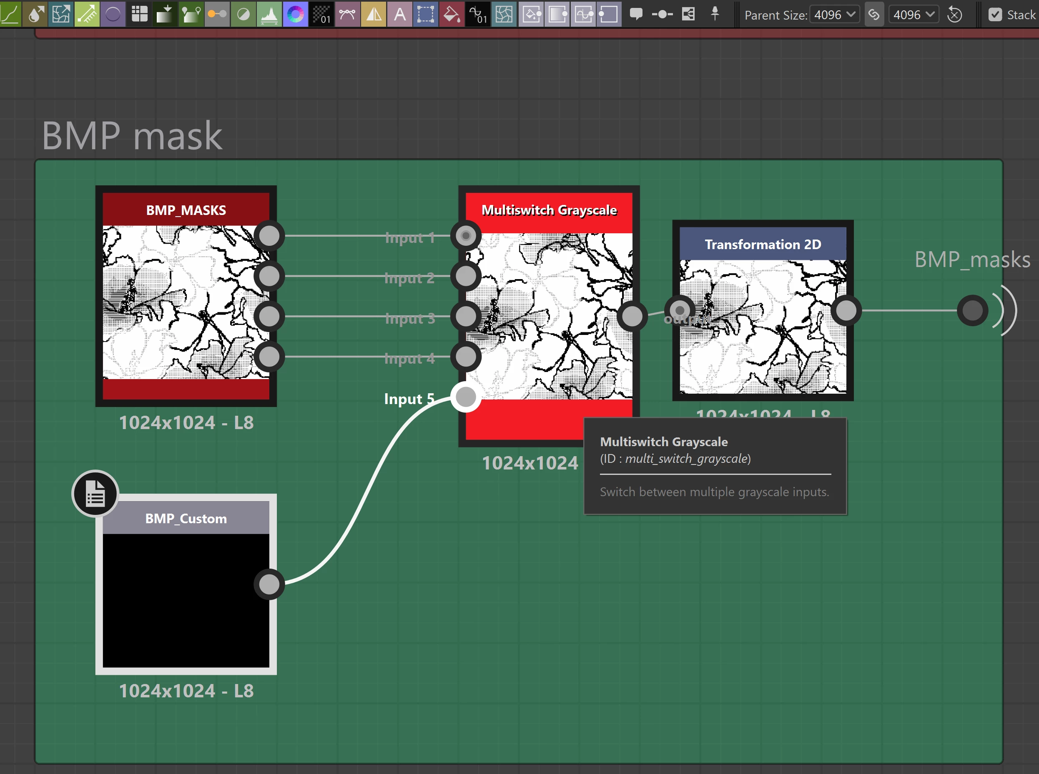Viewport: 1039px width, 774px height.
Task: Toggle the Stack checkbox
Action: coord(995,15)
